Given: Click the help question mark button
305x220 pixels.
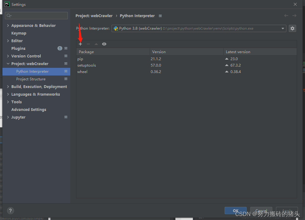Looking at the screenshot, I should [x=10, y=211].
